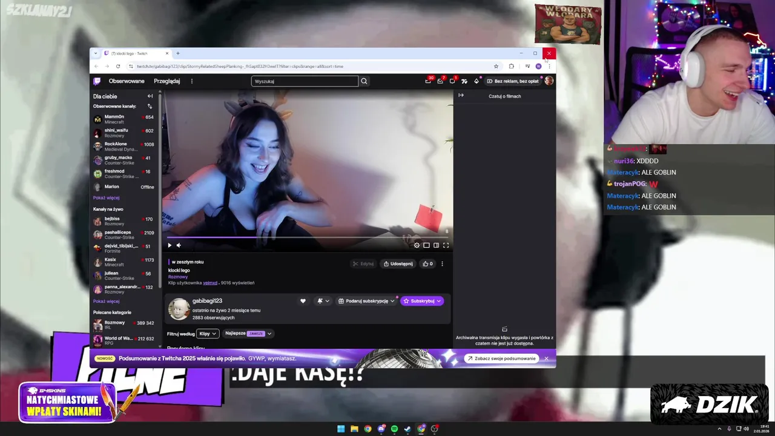
Task: Open the notifications inbox icon
Action: [x=440, y=81]
